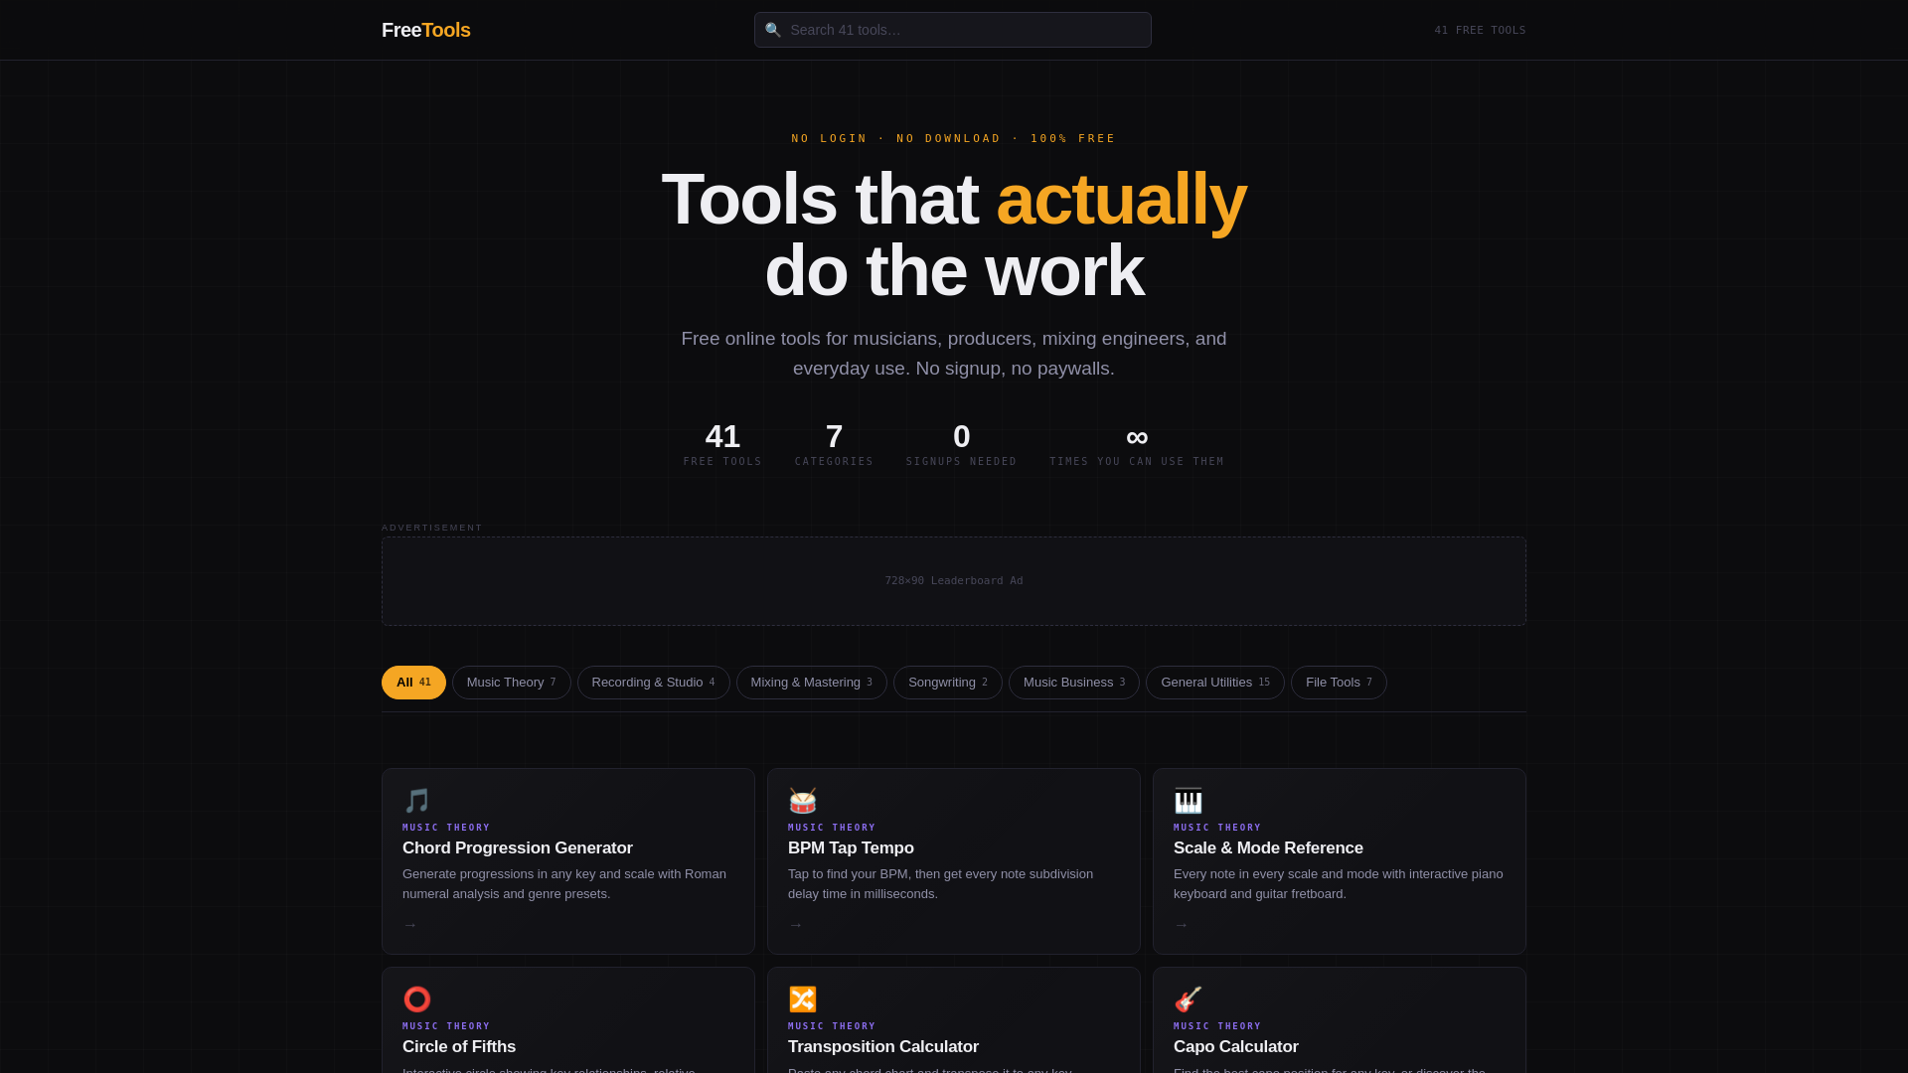
Task: Filter by Music Theory category
Action: (511, 683)
